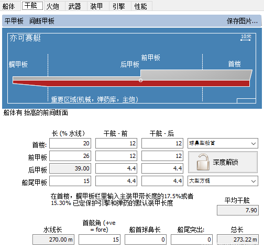
Task: Edit the 首舷角 field showing 15
Action: (x=100, y=239)
